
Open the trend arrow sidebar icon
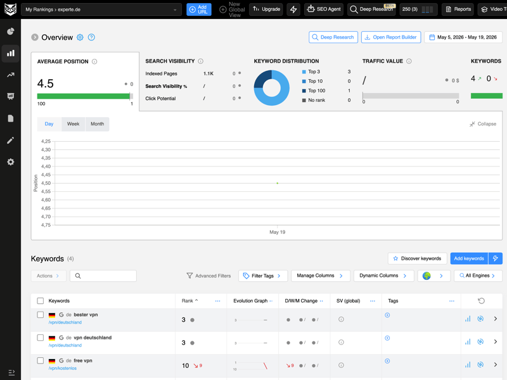(x=11, y=75)
